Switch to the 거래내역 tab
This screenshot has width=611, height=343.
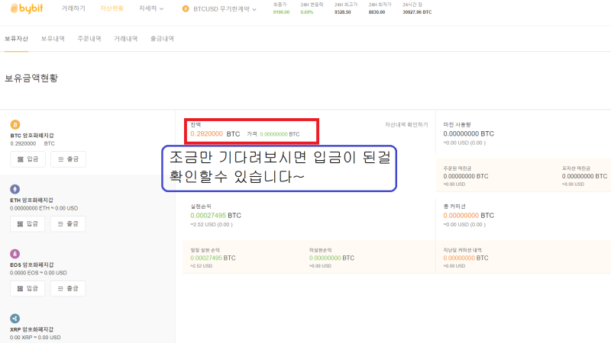[x=126, y=39]
